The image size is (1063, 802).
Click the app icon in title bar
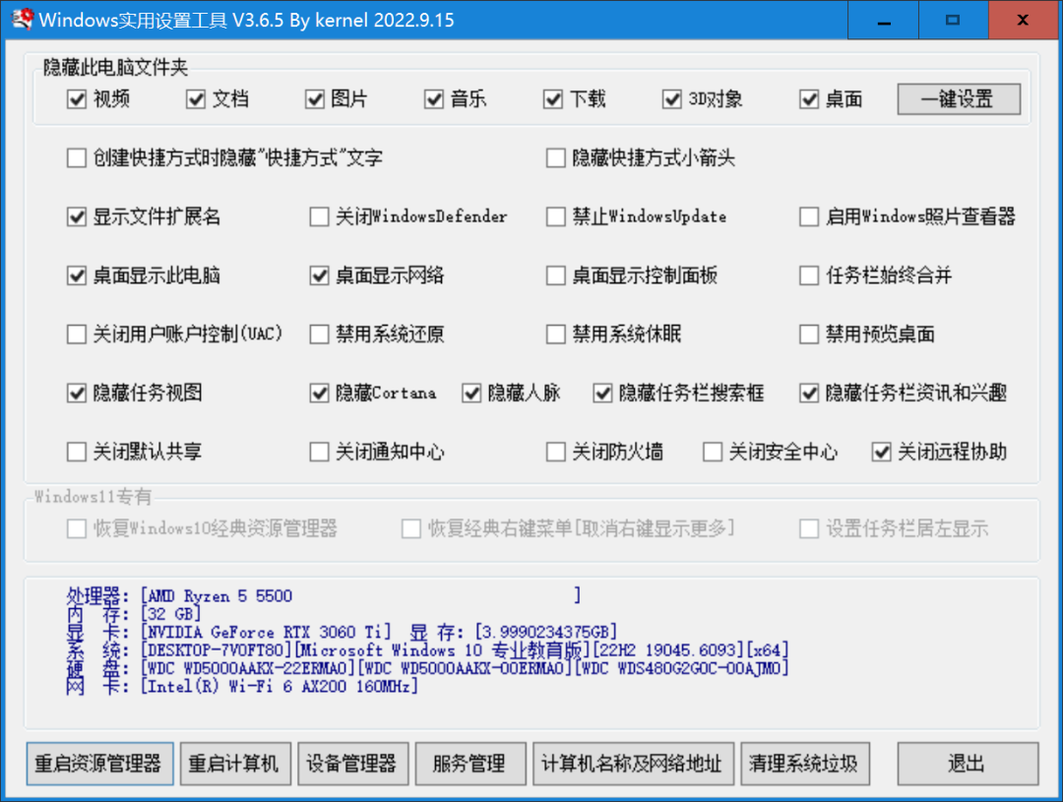click(22, 19)
